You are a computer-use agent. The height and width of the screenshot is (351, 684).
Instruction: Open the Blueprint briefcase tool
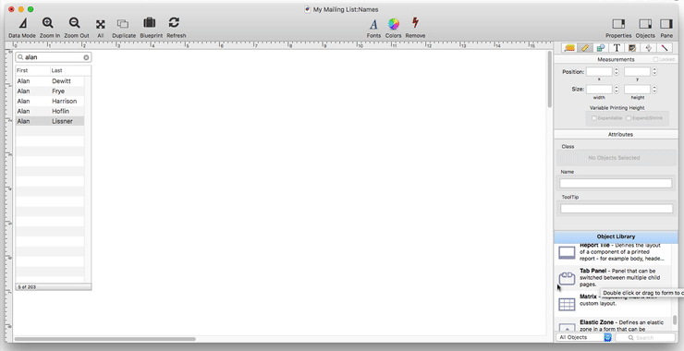point(150,23)
